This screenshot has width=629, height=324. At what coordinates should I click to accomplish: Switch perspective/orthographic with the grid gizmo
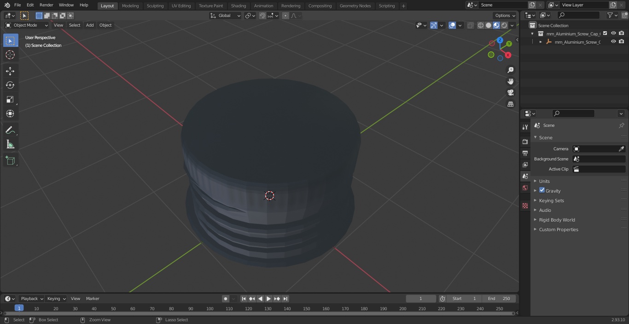tap(510, 104)
